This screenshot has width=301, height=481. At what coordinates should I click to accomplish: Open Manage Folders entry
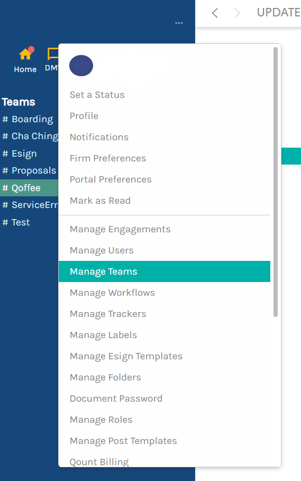(x=105, y=377)
